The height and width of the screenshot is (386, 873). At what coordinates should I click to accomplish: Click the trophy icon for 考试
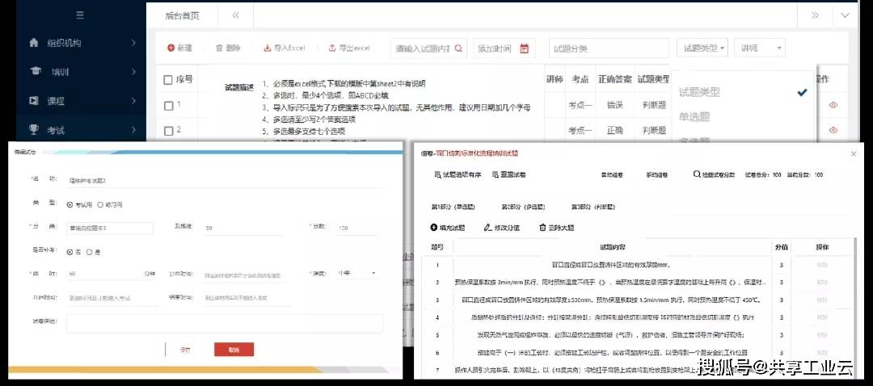(x=34, y=129)
